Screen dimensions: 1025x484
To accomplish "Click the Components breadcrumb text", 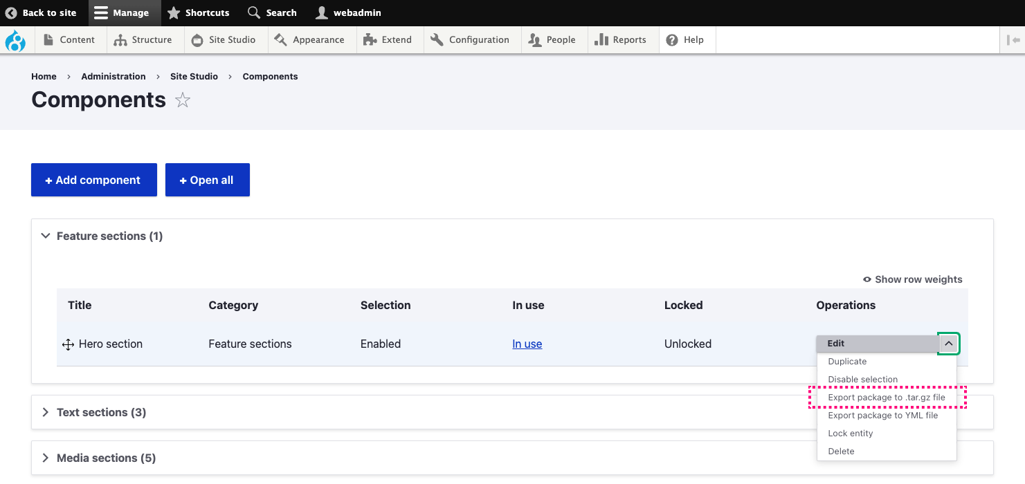I will (x=270, y=77).
